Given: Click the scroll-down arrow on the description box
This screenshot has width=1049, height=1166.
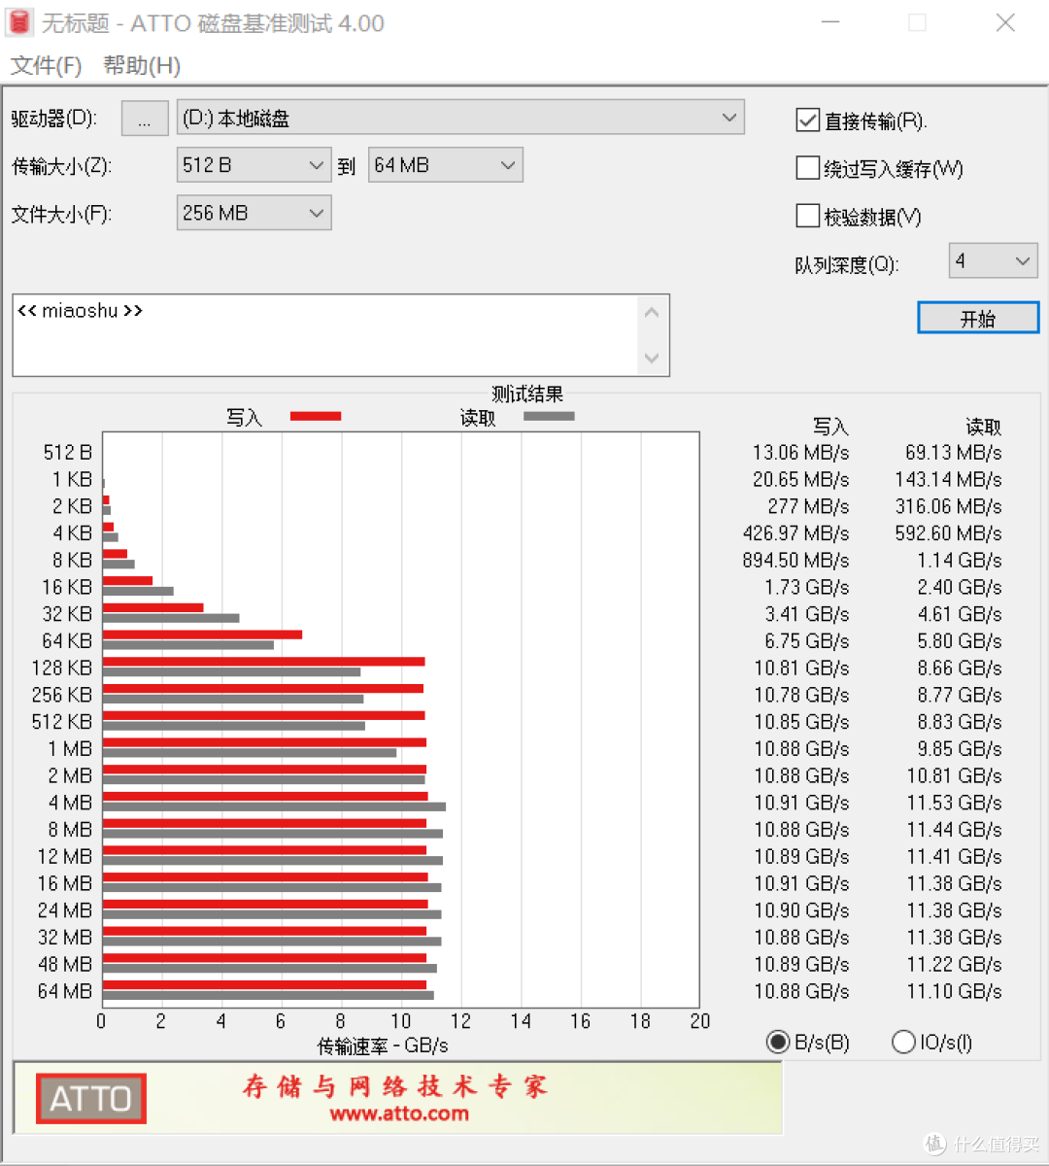Looking at the screenshot, I should pyautogui.click(x=652, y=359).
